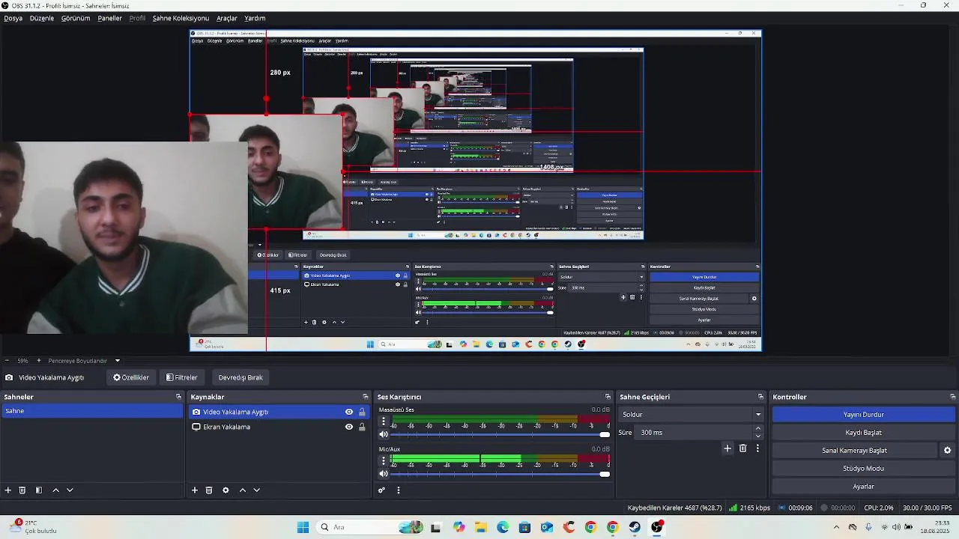Screen dimensions: 959x539
Task: Hide the Video Yakalama Aygıtı source
Action: pos(348,412)
